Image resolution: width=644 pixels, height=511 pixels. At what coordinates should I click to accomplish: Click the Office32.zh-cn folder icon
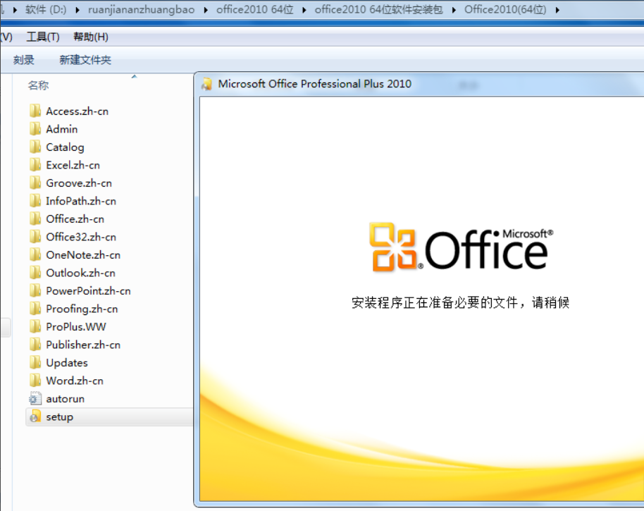pyautogui.click(x=35, y=237)
